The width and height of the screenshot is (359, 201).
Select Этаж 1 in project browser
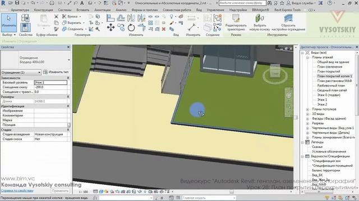[322, 100]
